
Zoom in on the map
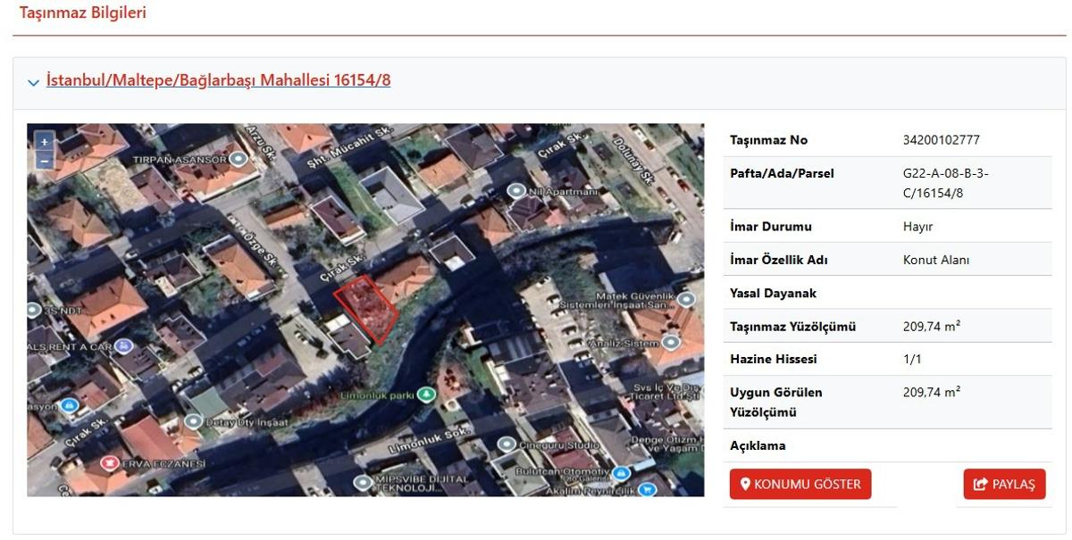point(44,142)
